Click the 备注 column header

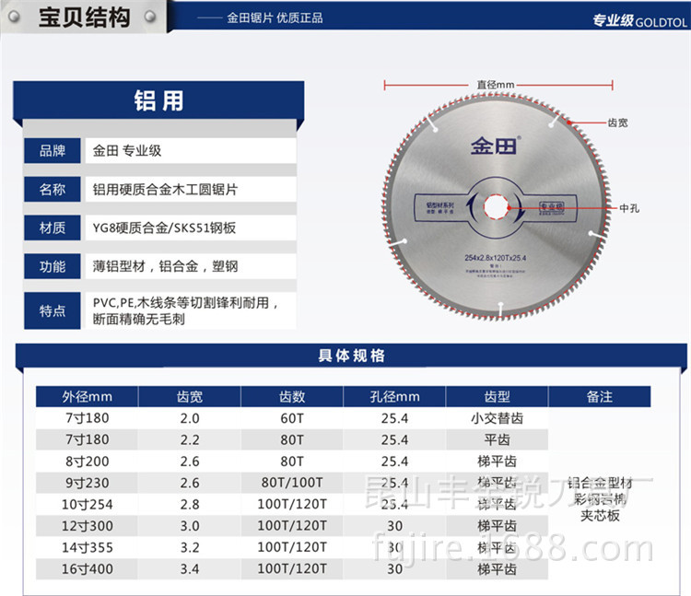(600, 396)
